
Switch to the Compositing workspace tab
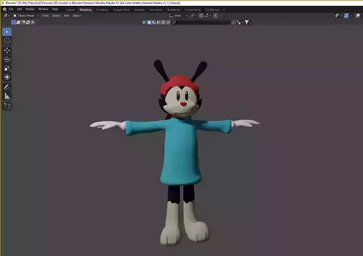(193, 10)
